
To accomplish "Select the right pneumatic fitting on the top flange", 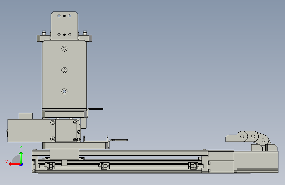I will [x=85, y=33].
